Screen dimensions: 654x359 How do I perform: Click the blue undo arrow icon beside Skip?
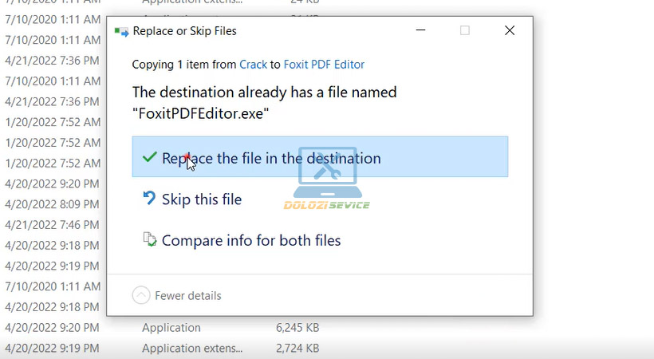click(x=149, y=199)
